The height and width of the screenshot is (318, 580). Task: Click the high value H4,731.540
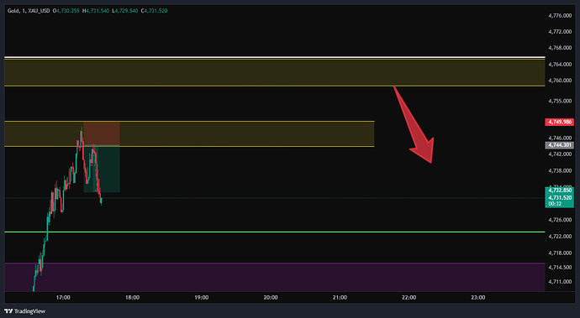96,11
